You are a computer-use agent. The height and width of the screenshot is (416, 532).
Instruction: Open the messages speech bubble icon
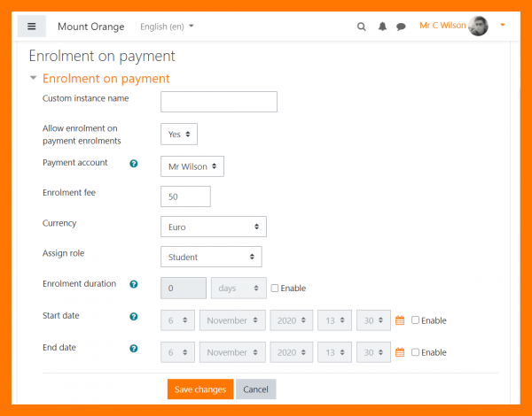click(401, 27)
